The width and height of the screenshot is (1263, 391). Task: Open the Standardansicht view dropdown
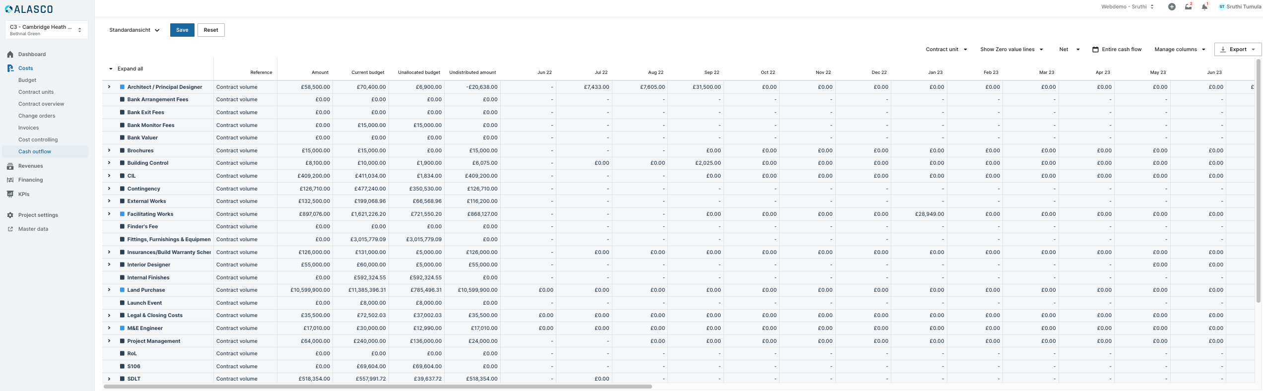tap(134, 30)
